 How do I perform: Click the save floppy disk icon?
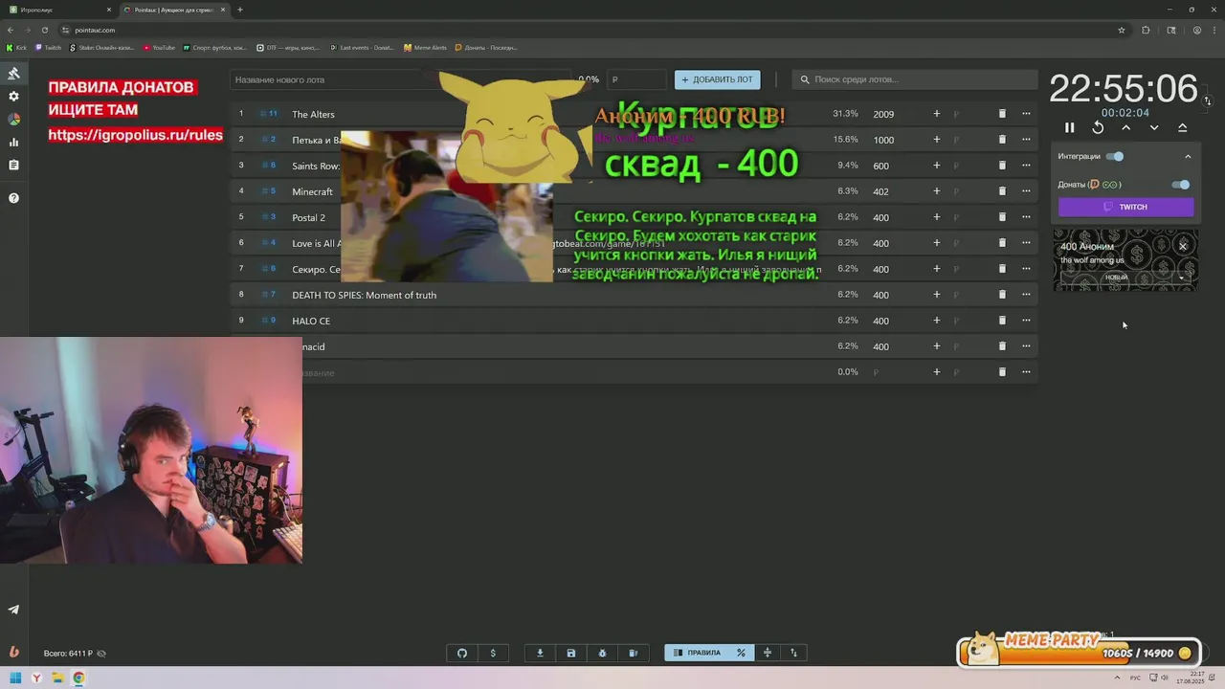571,653
